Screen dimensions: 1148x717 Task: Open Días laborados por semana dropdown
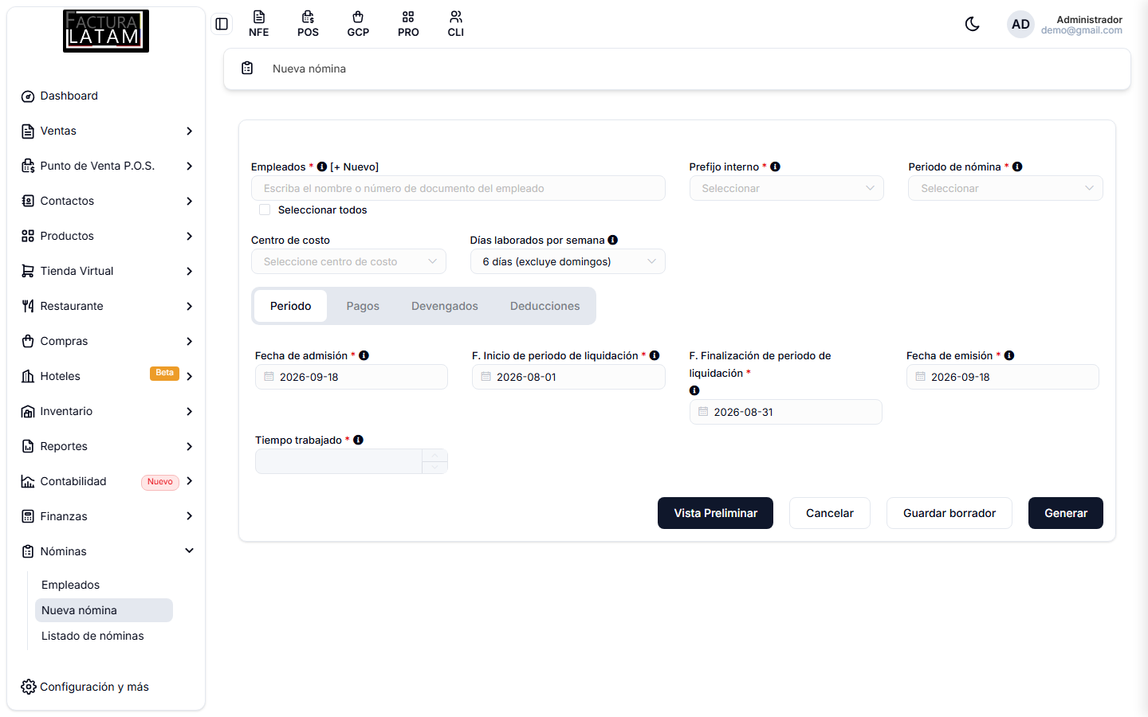[568, 261]
